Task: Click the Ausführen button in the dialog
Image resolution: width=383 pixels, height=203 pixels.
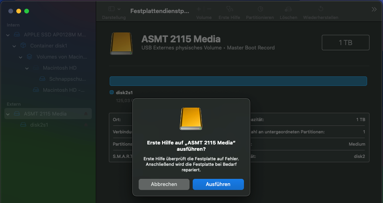Action: [218, 184]
